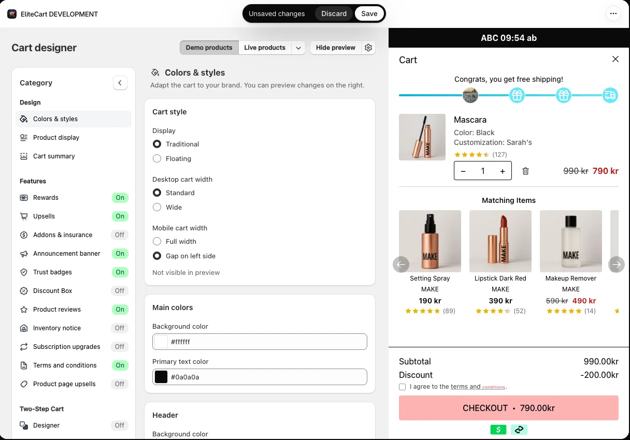Viewport: 630px width, 440px height.
Task: Click the Product display icon in sidebar
Action: tap(24, 138)
